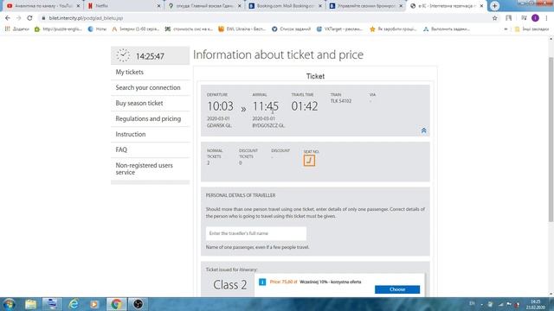This screenshot has height=311, width=554.
Task: Switch to the YouTube analytics tab
Action: [42, 6]
